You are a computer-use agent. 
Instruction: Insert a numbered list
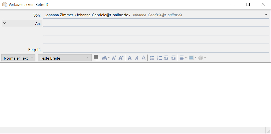point(159,58)
